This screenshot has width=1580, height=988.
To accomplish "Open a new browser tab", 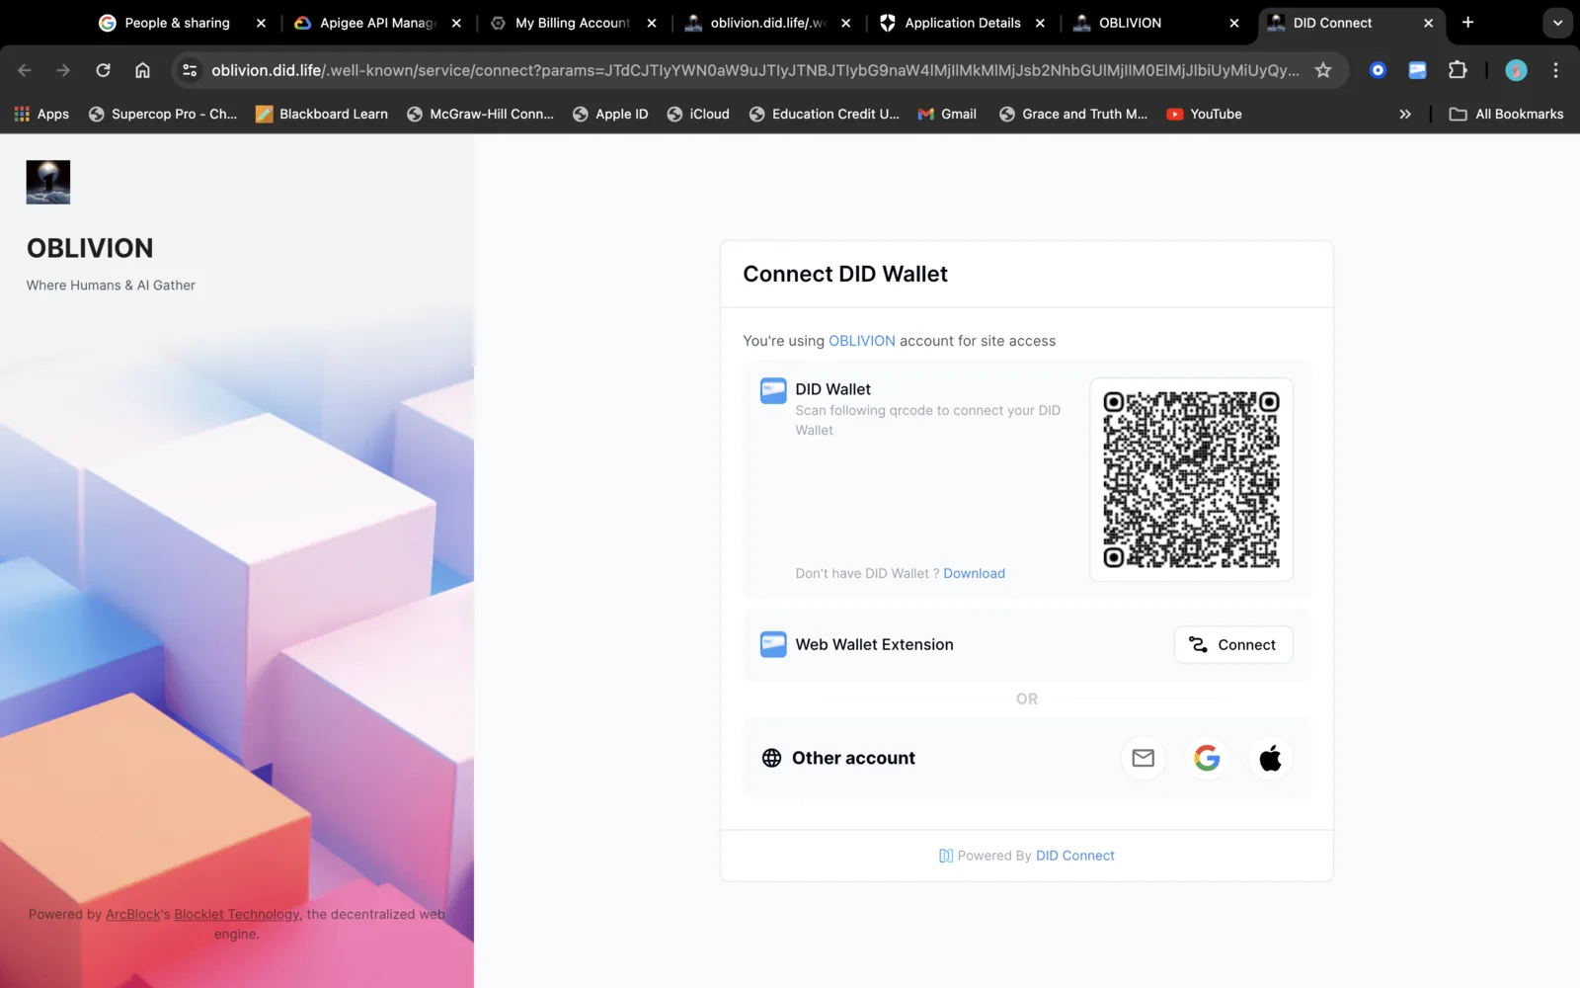I will pos(1468,23).
